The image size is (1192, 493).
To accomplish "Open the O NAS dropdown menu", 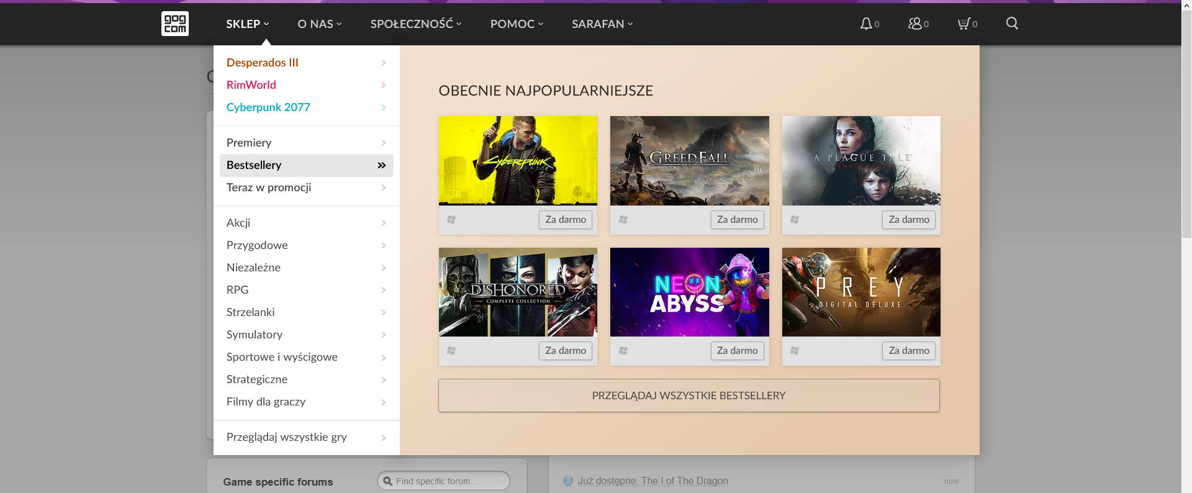I will [x=320, y=24].
